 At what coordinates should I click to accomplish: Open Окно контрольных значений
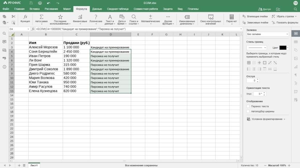click(x=211, y=19)
